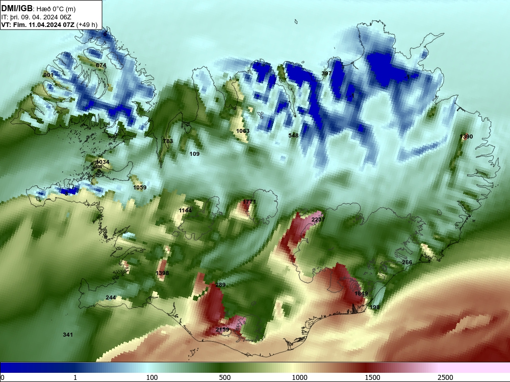Click the 0 tick on the color scale
The image size is (510, 382).
pos(3,377)
